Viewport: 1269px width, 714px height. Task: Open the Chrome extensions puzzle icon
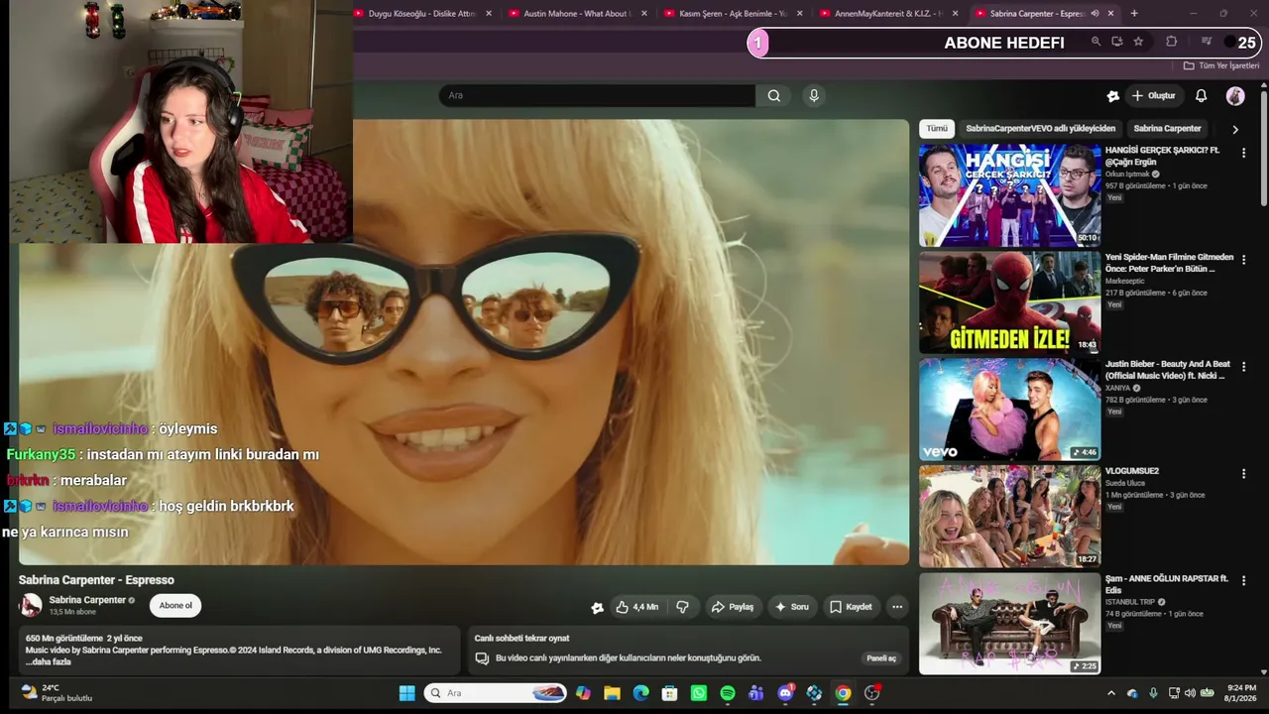[x=1172, y=42]
